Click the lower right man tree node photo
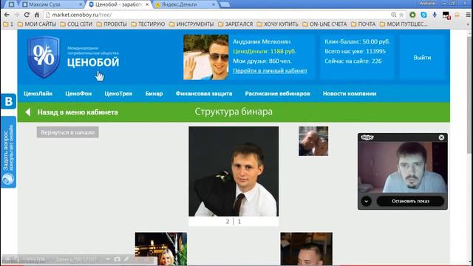Screen dimensions: 473x266 pos(306,249)
